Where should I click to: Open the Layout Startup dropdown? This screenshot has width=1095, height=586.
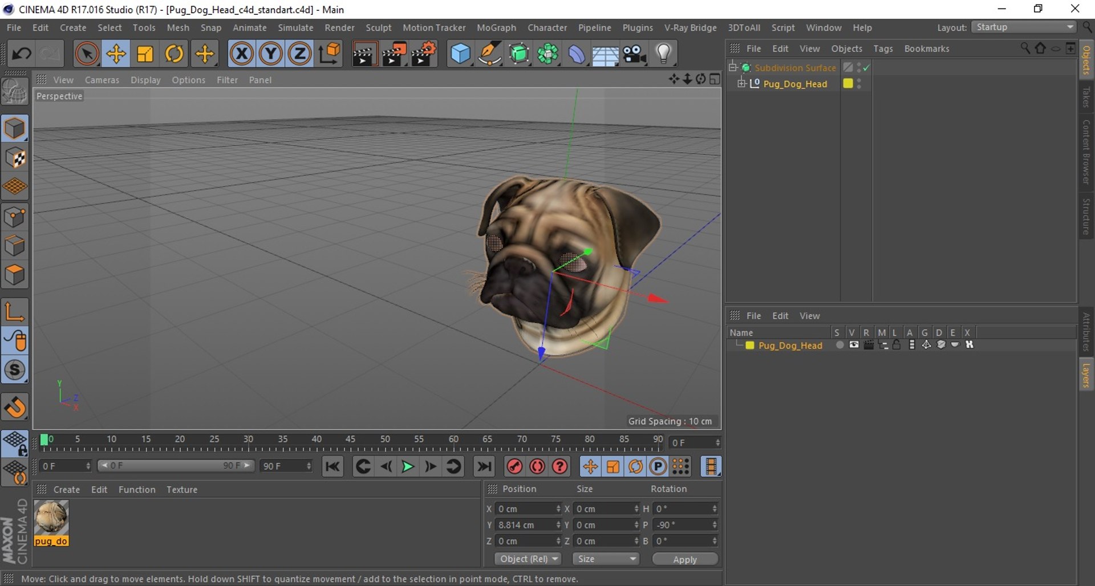(1024, 27)
